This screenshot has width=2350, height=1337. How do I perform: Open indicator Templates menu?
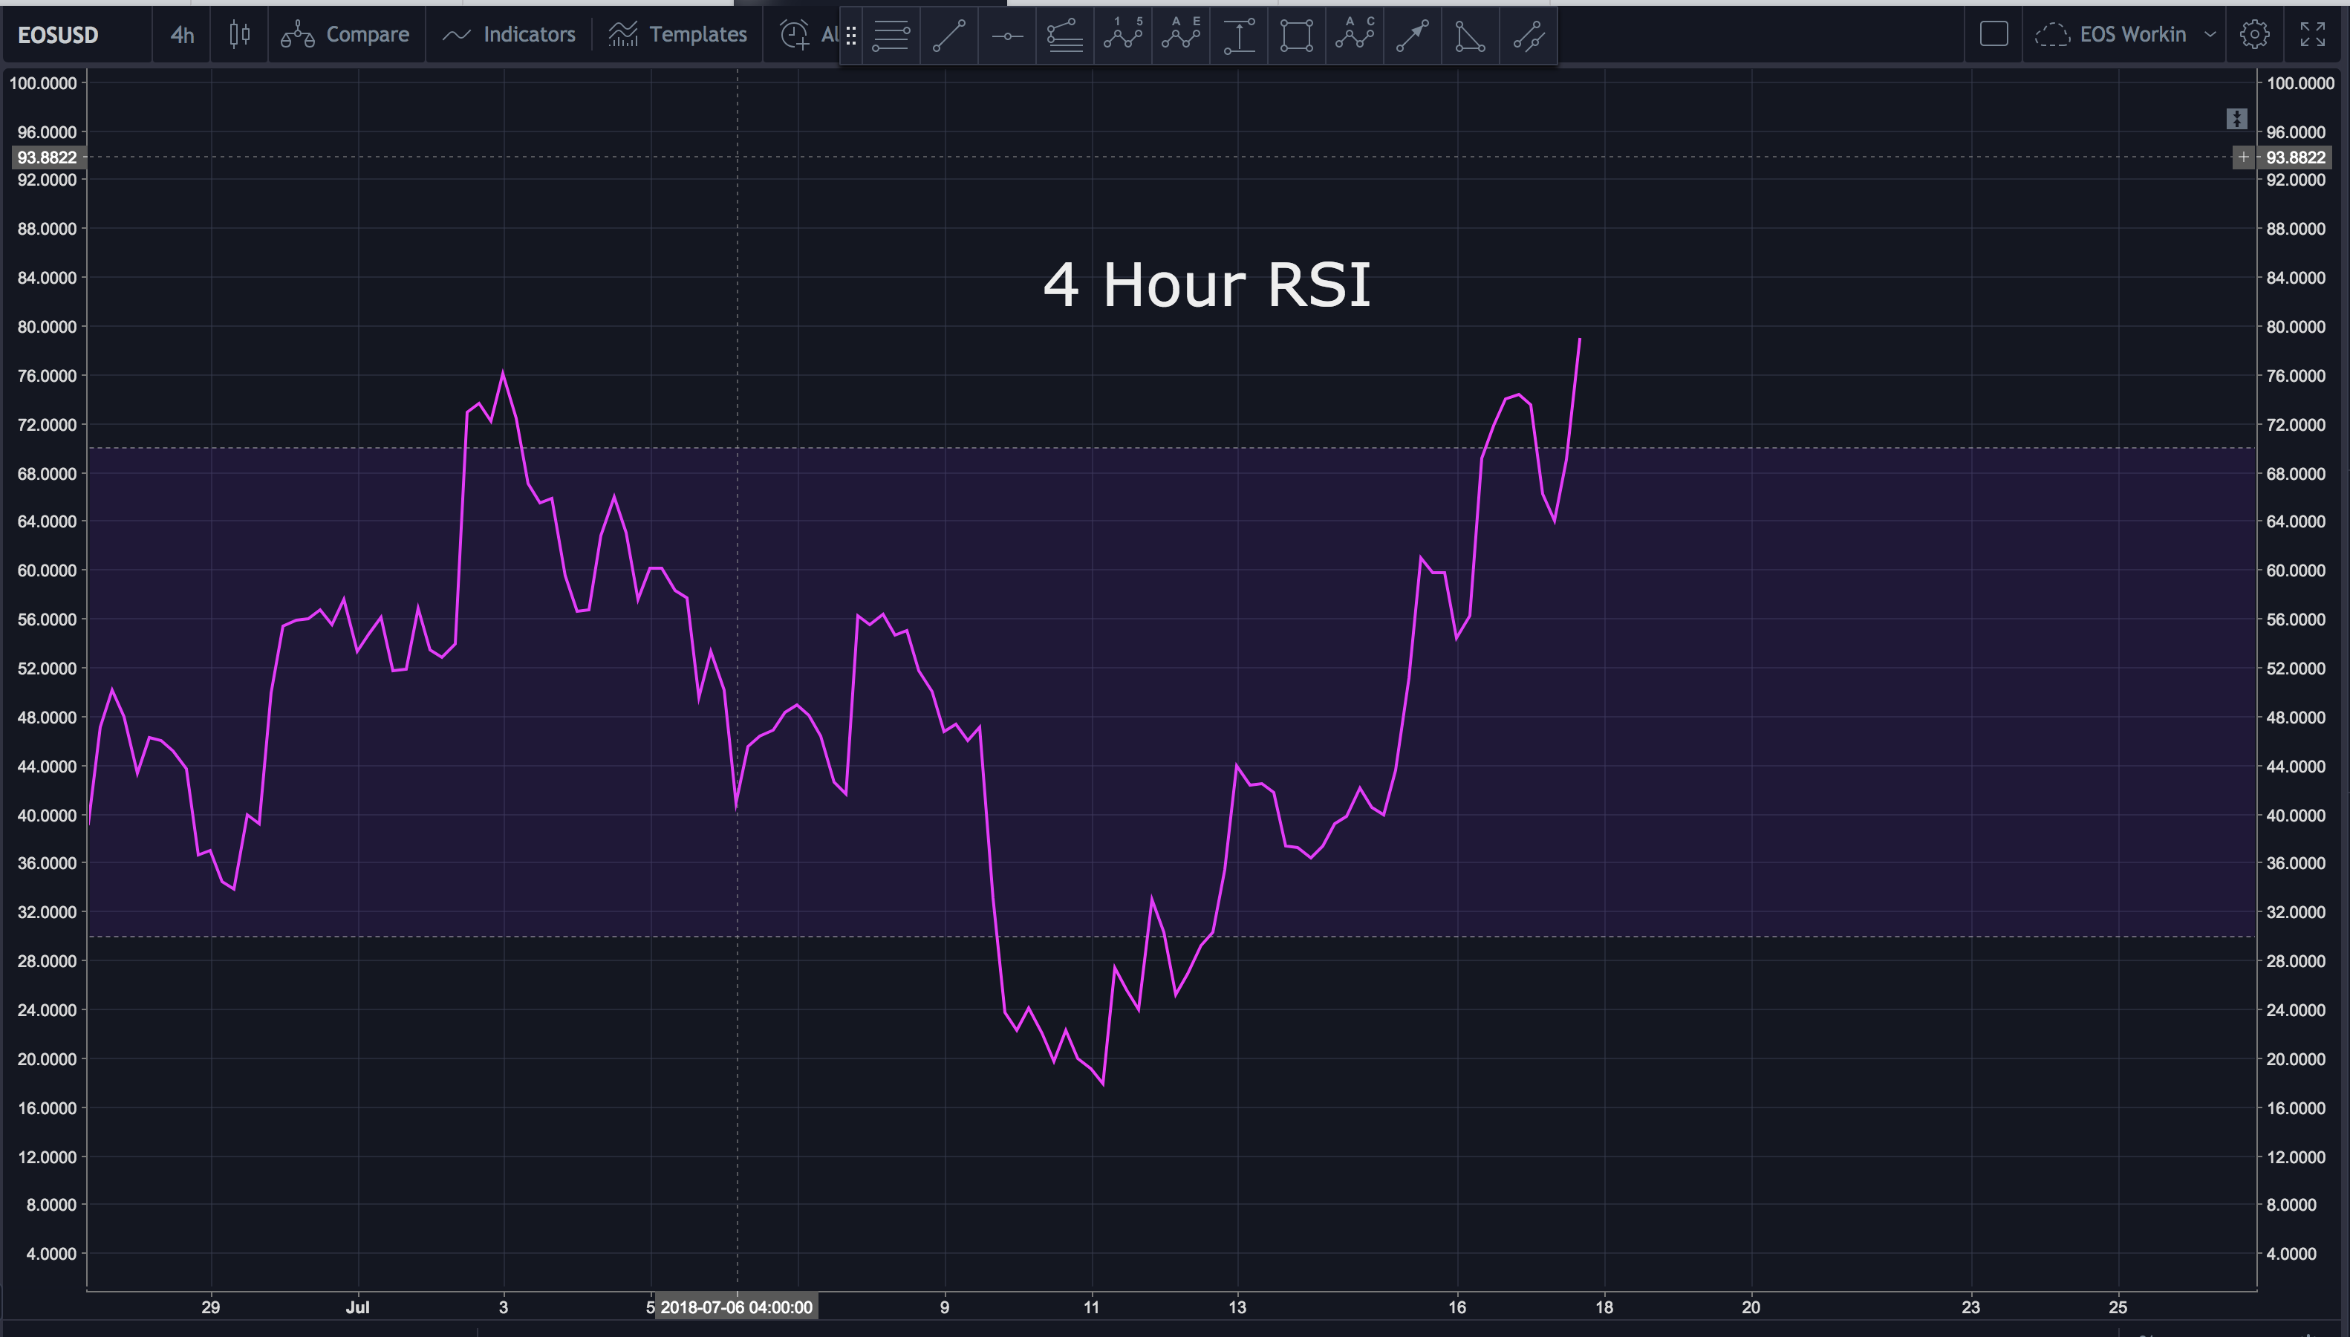677,35
